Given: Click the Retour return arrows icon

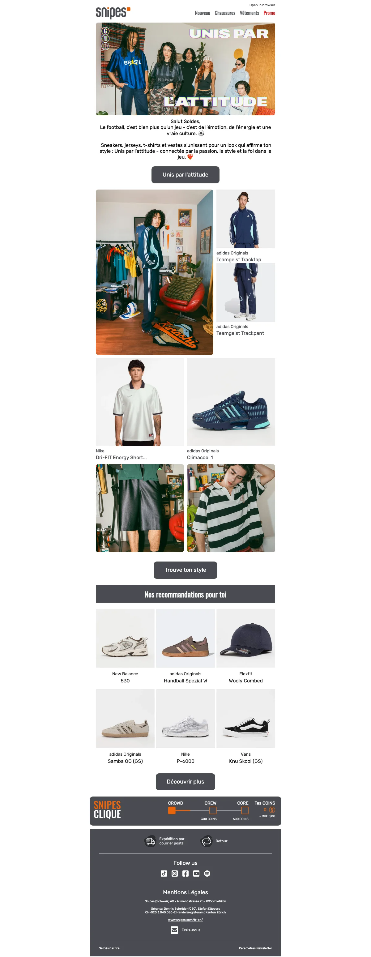Looking at the screenshot, I should point(207,841).
